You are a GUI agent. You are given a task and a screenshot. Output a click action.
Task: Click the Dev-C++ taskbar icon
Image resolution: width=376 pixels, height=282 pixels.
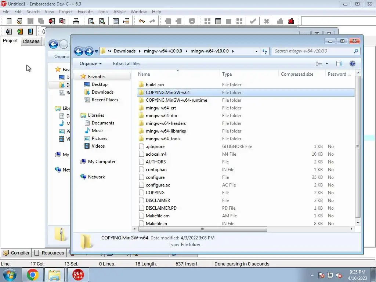(78, 275)
